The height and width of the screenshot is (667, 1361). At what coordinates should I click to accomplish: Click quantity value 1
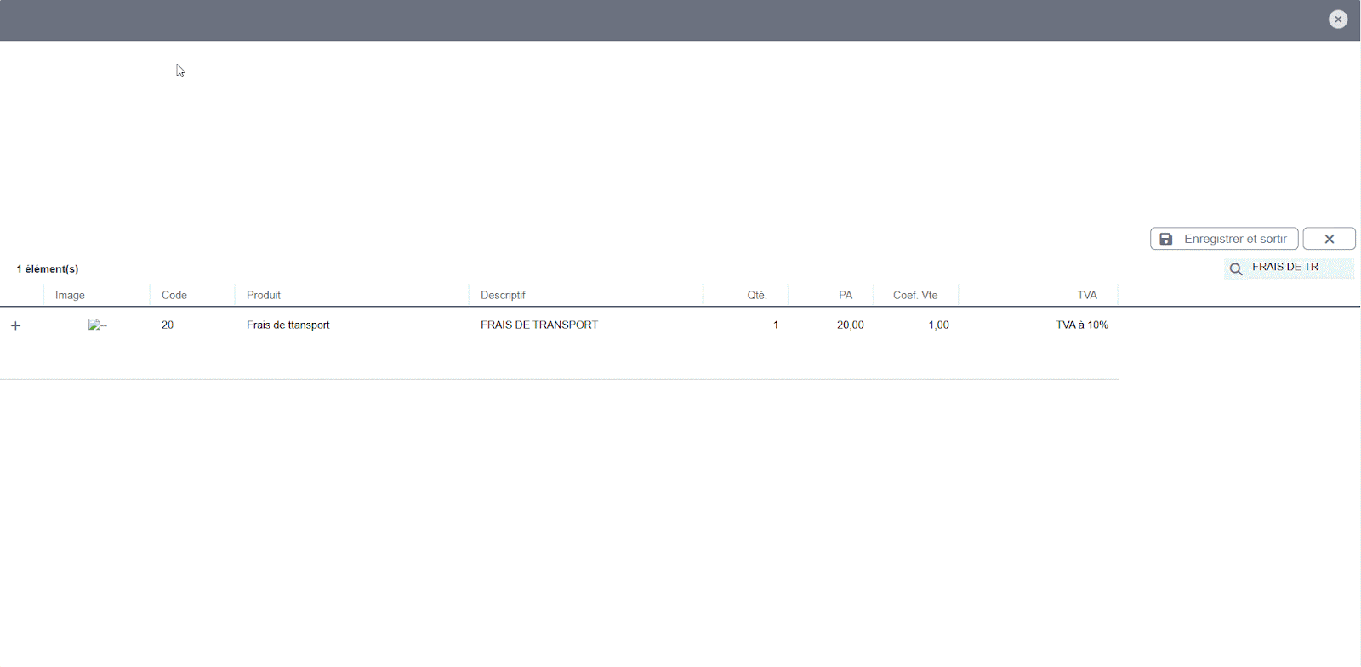coord(776,325)
